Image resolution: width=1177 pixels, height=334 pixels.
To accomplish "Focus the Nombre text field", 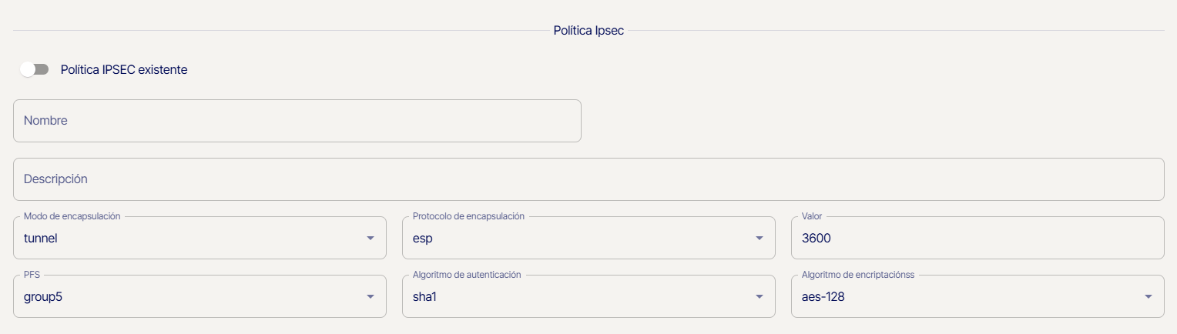I will [297, 121].
